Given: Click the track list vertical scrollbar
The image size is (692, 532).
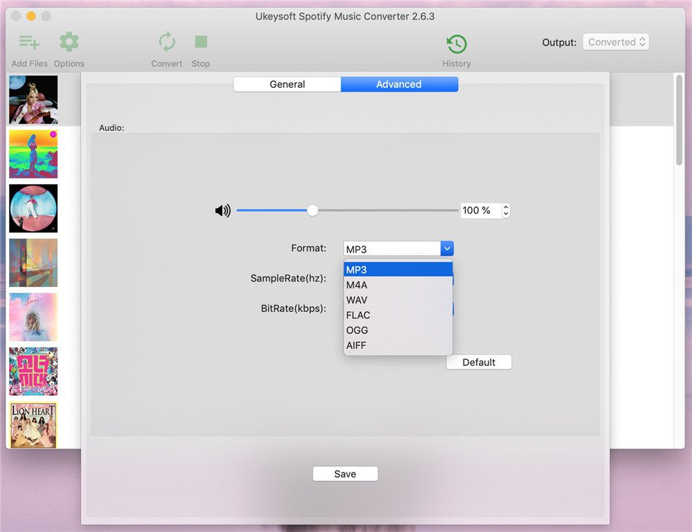Looking at the screenshot, I should point(680,120).
